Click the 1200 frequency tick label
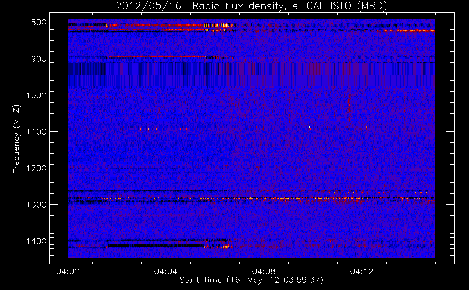Viewport: 469px width, 290px height. pos(36,168)
